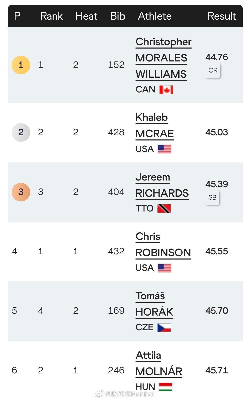The height and width of the screenshot is (400, 250).
Task: Open Tomáš HORÁK athlete link
Action: click(154, 312)
